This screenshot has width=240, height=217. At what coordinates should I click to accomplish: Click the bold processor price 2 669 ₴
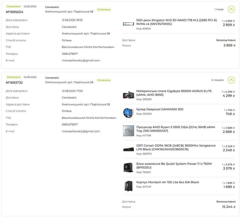pyautogui.click(x=229, y=132)
